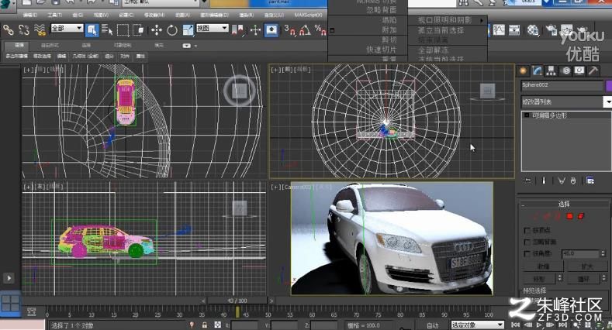Switch to the Display command panel tab

pos(579,70)
